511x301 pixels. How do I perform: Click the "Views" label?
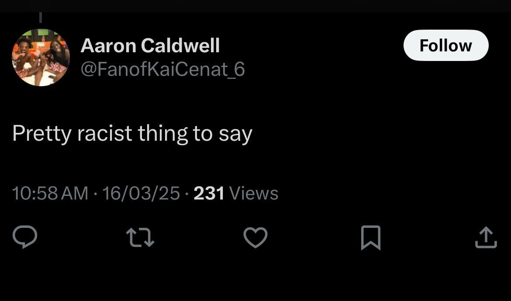click(253, 193)
